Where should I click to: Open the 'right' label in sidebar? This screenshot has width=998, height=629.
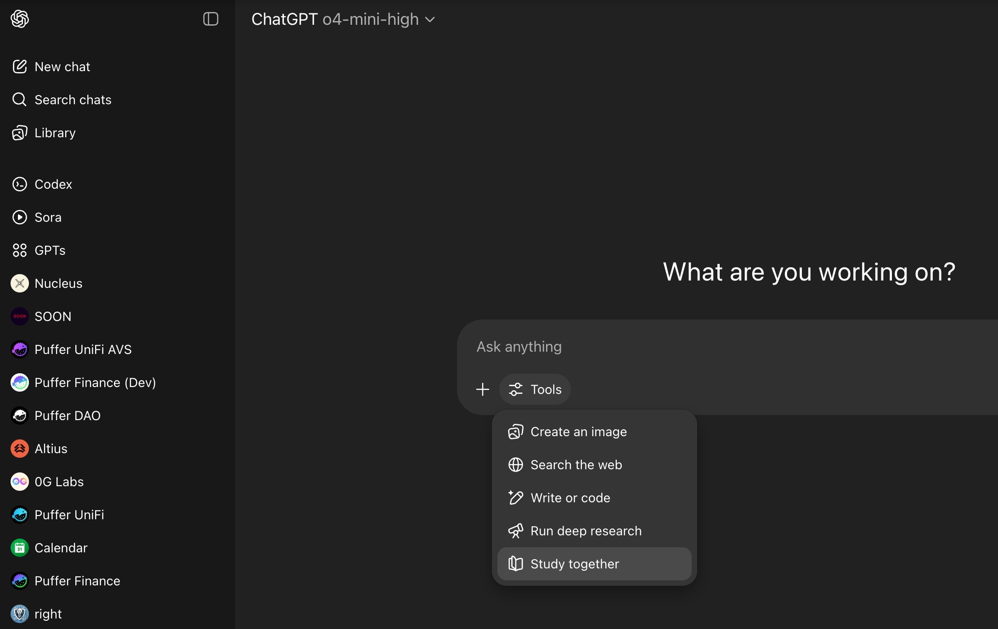tap(48, 614)
